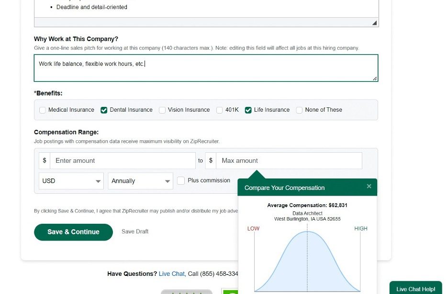Focus the Max amount input field
Viewport: 448px width, 294px height.
click(289, 161)
